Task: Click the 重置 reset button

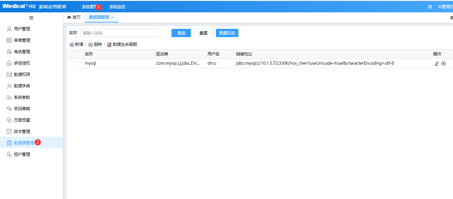Action: coord(203,33)
